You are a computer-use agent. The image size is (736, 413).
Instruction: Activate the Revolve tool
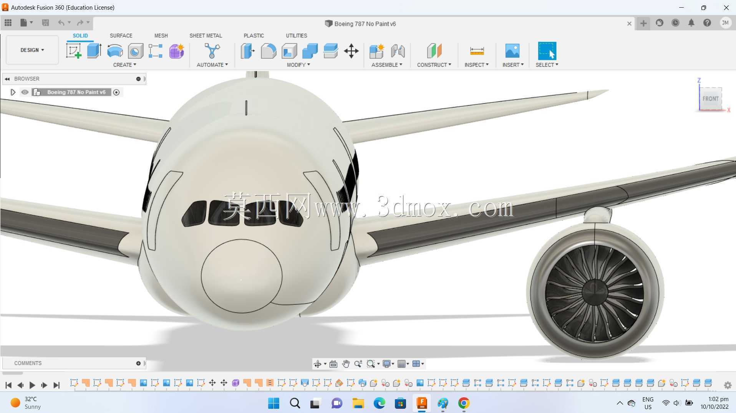[x=115, y=51]
